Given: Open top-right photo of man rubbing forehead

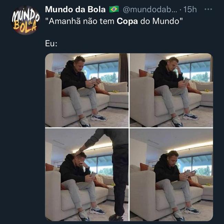Looking at the screenshot, I should pos(171,90).
